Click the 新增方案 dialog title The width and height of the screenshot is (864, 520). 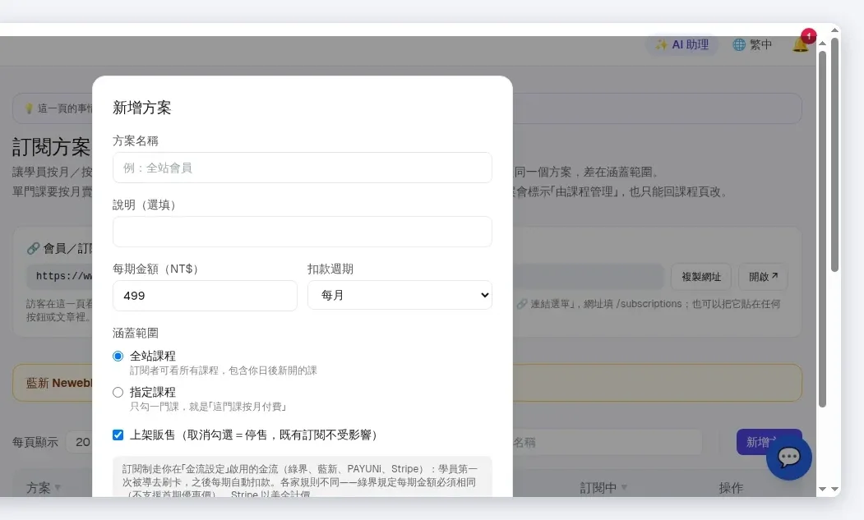141,108
